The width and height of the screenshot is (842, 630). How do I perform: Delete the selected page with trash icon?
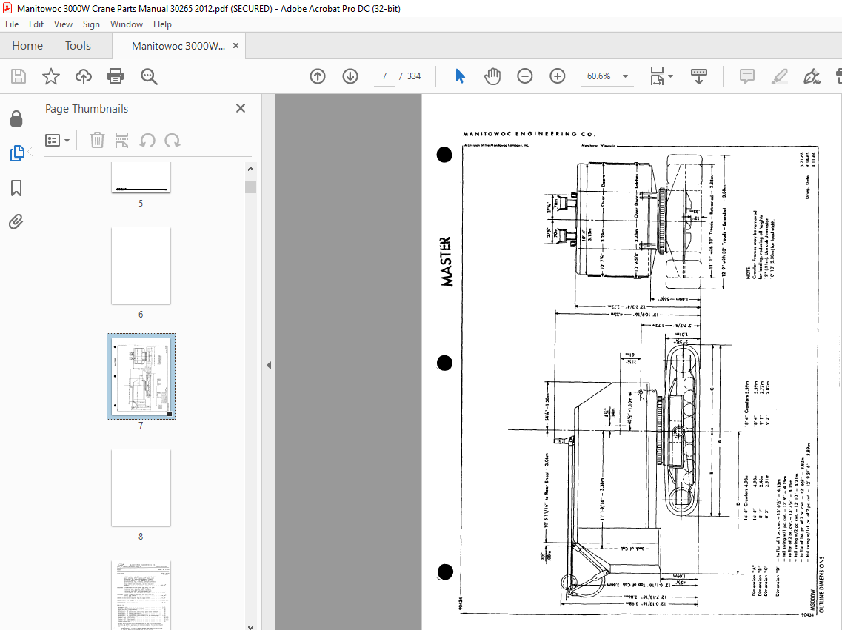click(97, 141)
